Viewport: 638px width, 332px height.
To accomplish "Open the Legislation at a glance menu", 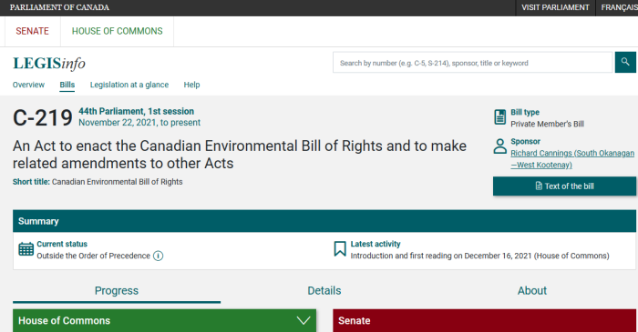I will [129, 85].
